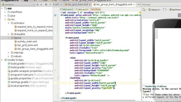Image resolution: width=181 pixels, height=102 pixels.
Task: Open the project panel settings gear
Action: click(x=46, y=5)
